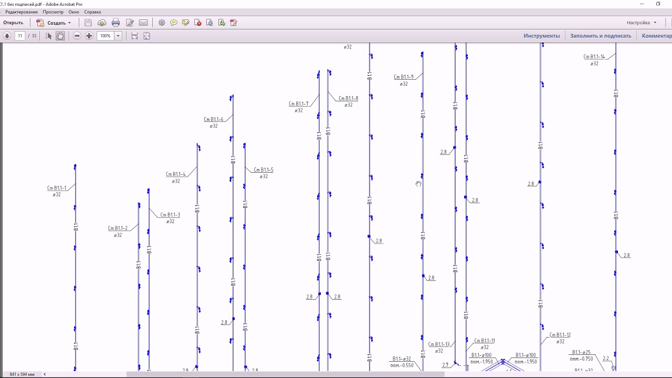Zoom in with the plus button
Image resolution: width=672 pixels, height=378 pixels.
(89, 36)
